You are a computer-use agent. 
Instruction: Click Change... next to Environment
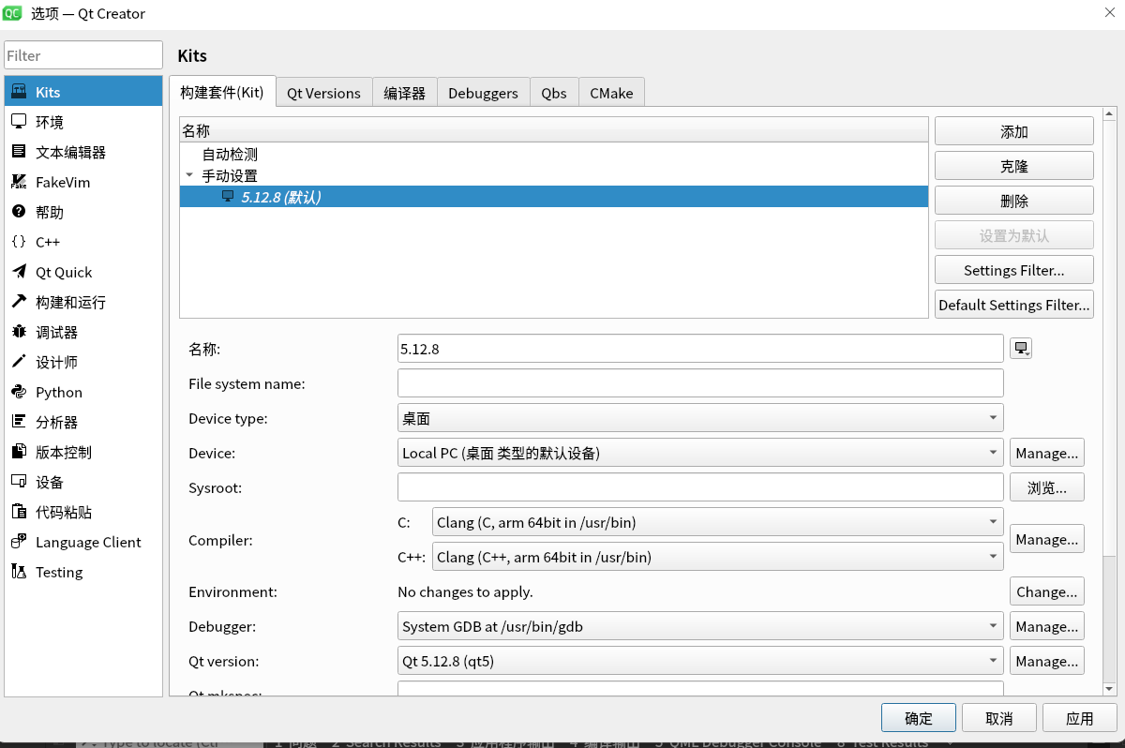coord(1047,591)
